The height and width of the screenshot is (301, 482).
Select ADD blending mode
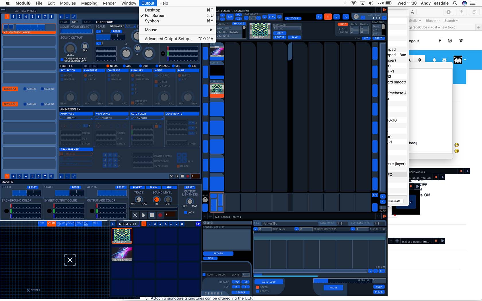[124, 66]
